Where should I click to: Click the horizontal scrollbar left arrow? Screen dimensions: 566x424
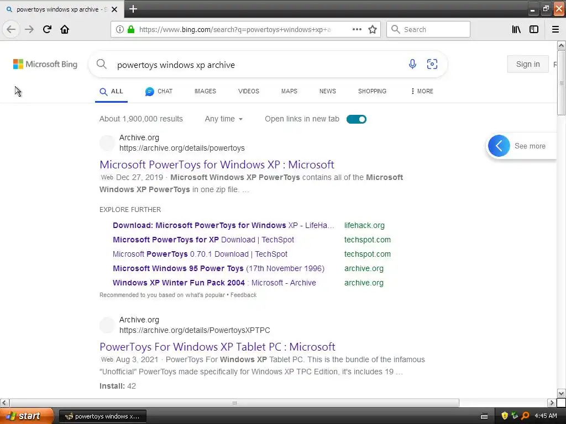(4, 402)
